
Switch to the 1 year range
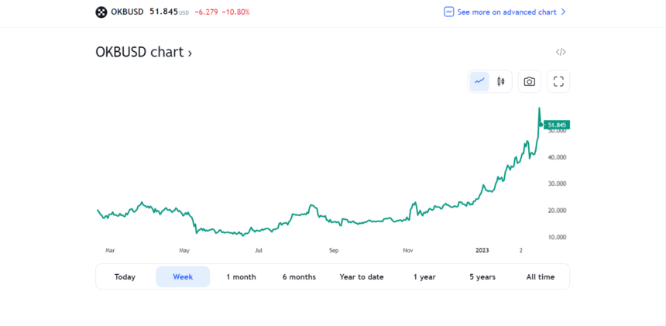pyautogui.click(x=424, y=277)
